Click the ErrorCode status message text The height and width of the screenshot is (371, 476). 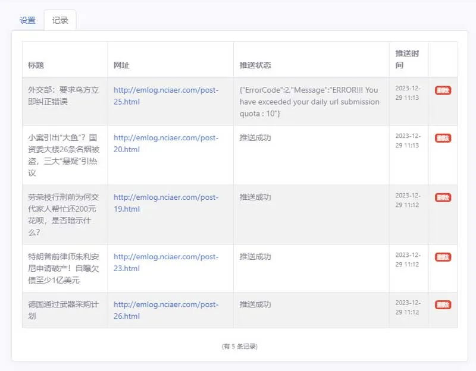click(309, 102)
